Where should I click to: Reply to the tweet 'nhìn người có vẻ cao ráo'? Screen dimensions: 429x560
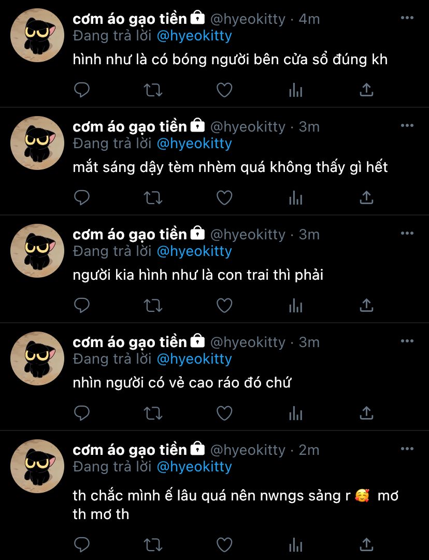(x=81, y=413)
